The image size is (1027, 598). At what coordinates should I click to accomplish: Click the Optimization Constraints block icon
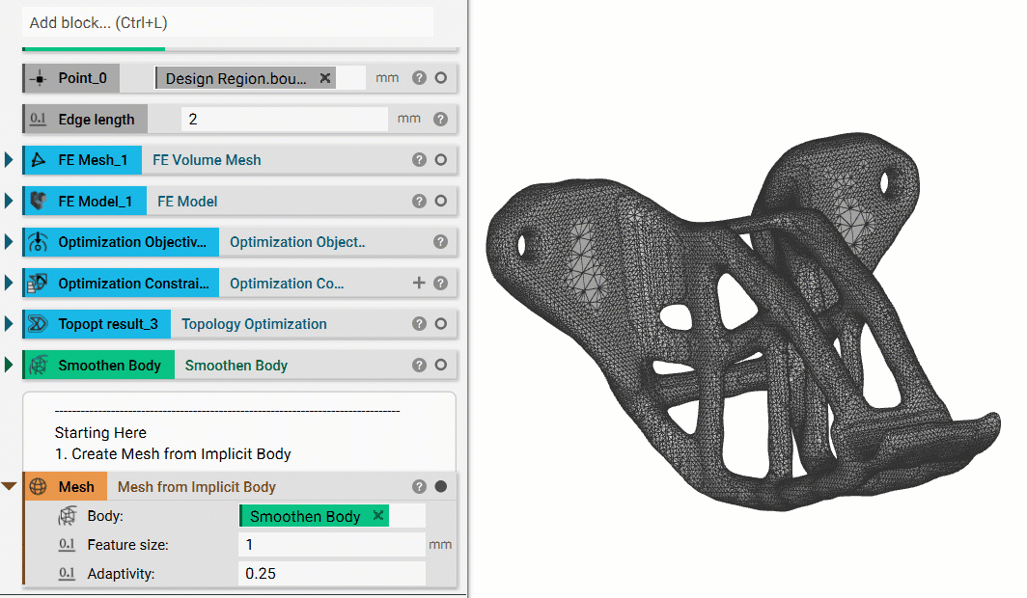coord(39,283)
